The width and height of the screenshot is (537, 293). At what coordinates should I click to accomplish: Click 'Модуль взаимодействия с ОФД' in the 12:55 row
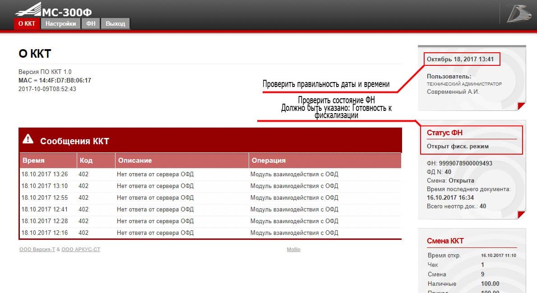294,197
